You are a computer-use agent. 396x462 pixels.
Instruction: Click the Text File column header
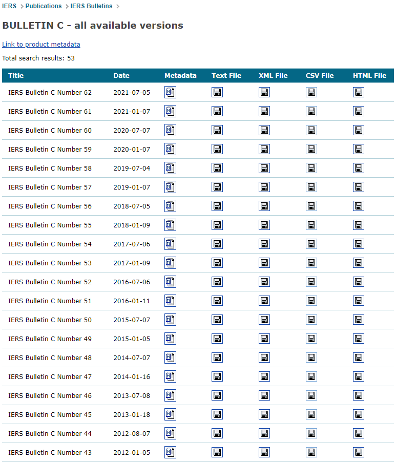pos(226,75)
